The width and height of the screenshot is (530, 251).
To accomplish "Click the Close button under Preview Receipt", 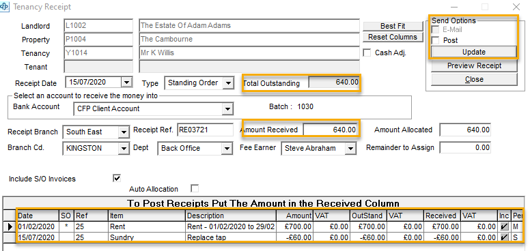I will click(474, 79).
